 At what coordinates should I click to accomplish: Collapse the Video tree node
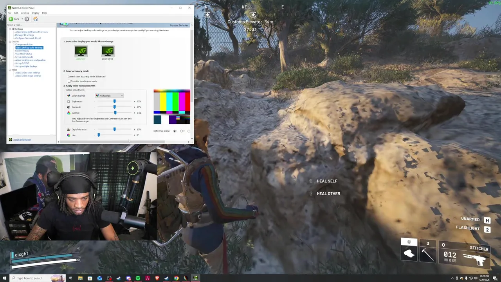10,70
